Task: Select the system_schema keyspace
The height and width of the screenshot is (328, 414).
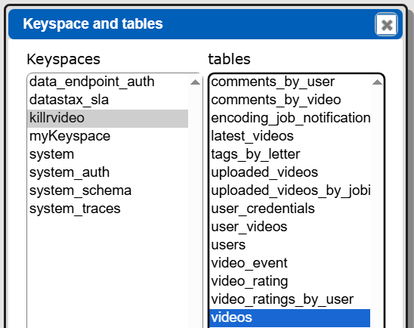Action: pyautogui.click(x=108, y=190)
